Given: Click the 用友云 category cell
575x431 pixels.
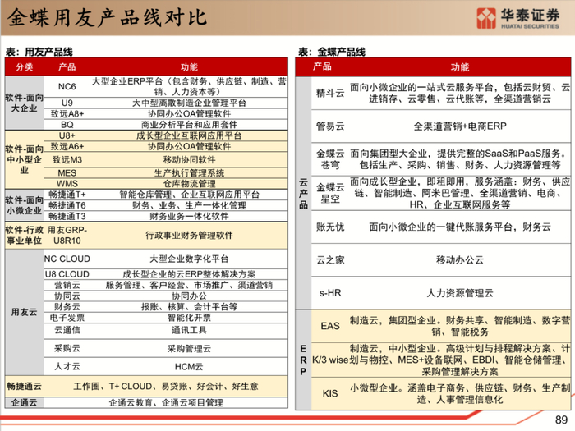Looking at the screenshot, I should (24, 312).
